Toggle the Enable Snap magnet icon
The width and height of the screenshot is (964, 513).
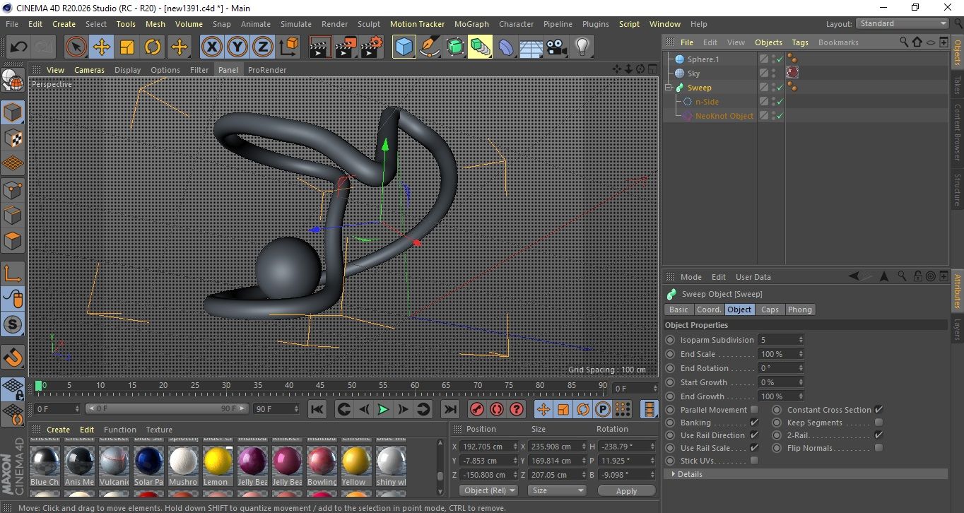pos(13,357)
